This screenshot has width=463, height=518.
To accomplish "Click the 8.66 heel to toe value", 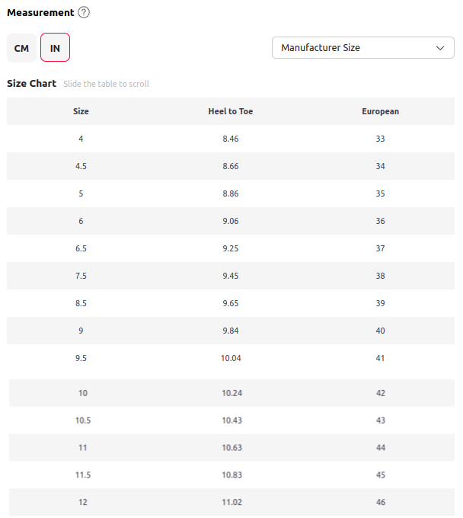I will pos(231,166).
